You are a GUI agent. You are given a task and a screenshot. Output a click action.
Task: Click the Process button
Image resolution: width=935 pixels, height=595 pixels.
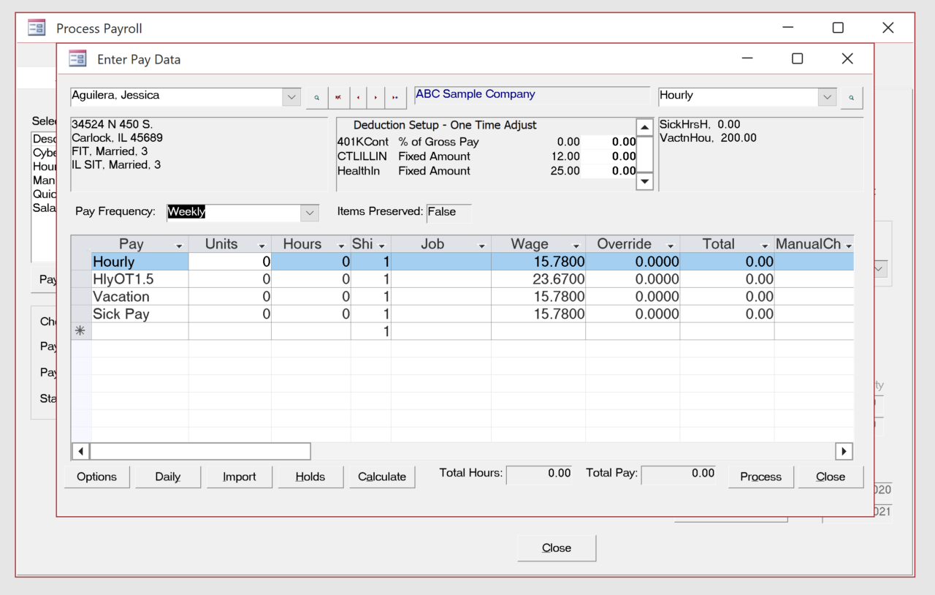coord(760,477)
